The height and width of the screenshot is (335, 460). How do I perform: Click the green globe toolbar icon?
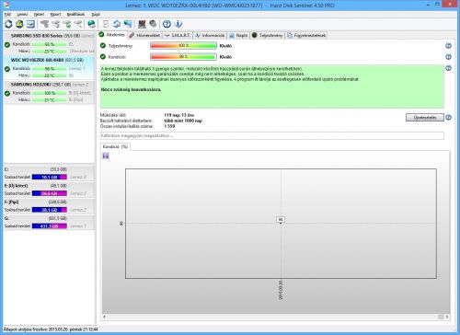point(91,24)
